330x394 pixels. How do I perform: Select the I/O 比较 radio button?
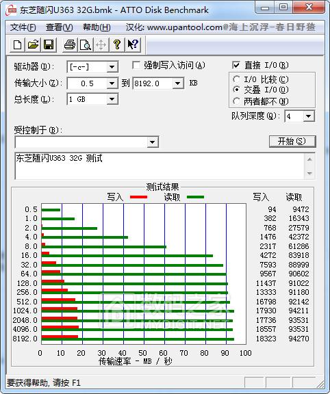(x=236, y=79)
